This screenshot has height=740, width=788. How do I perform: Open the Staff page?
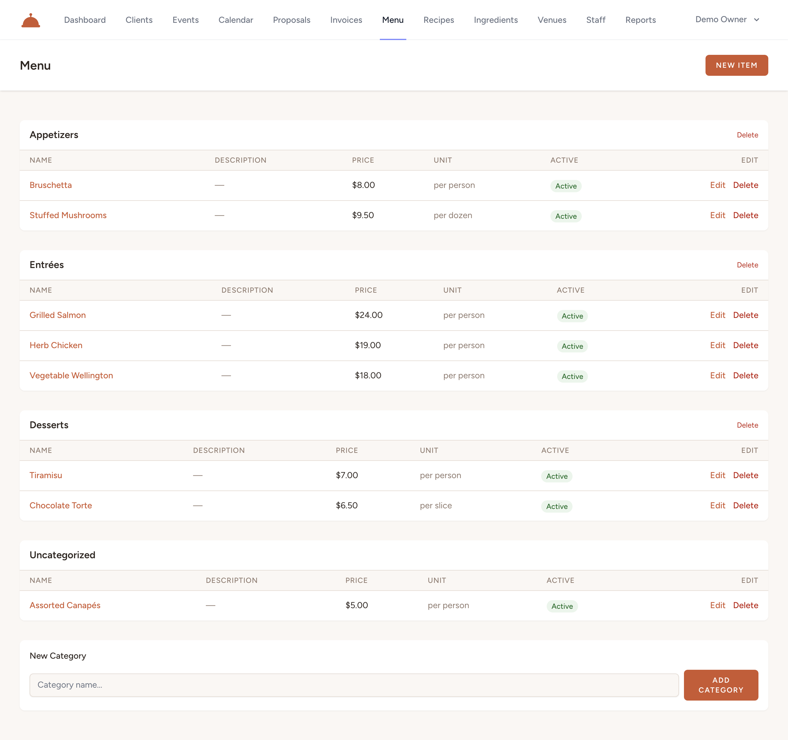tap(596, 20)
